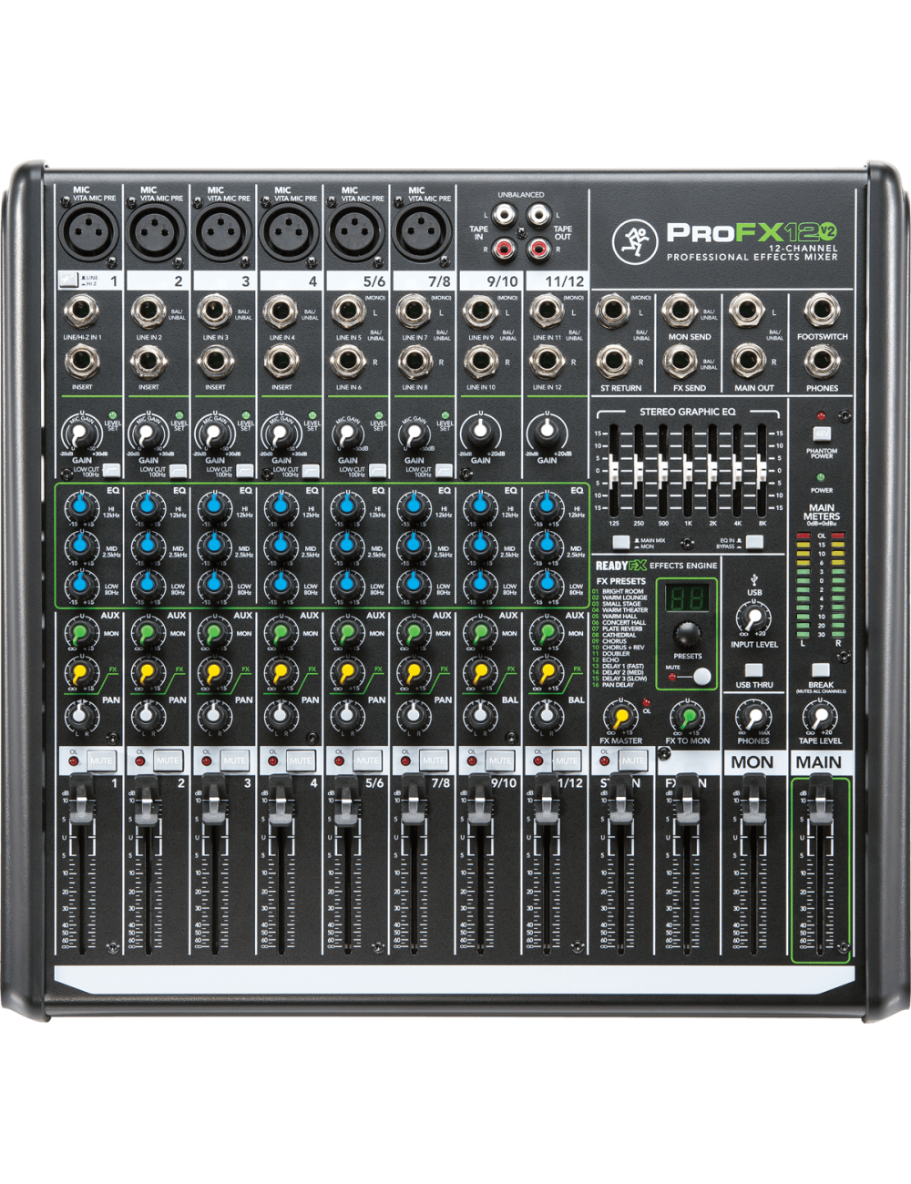Click channel 4 green AUX MON knob
Image resolution: width=911 pixels, height=1184 pixels.
pos(280,632)
